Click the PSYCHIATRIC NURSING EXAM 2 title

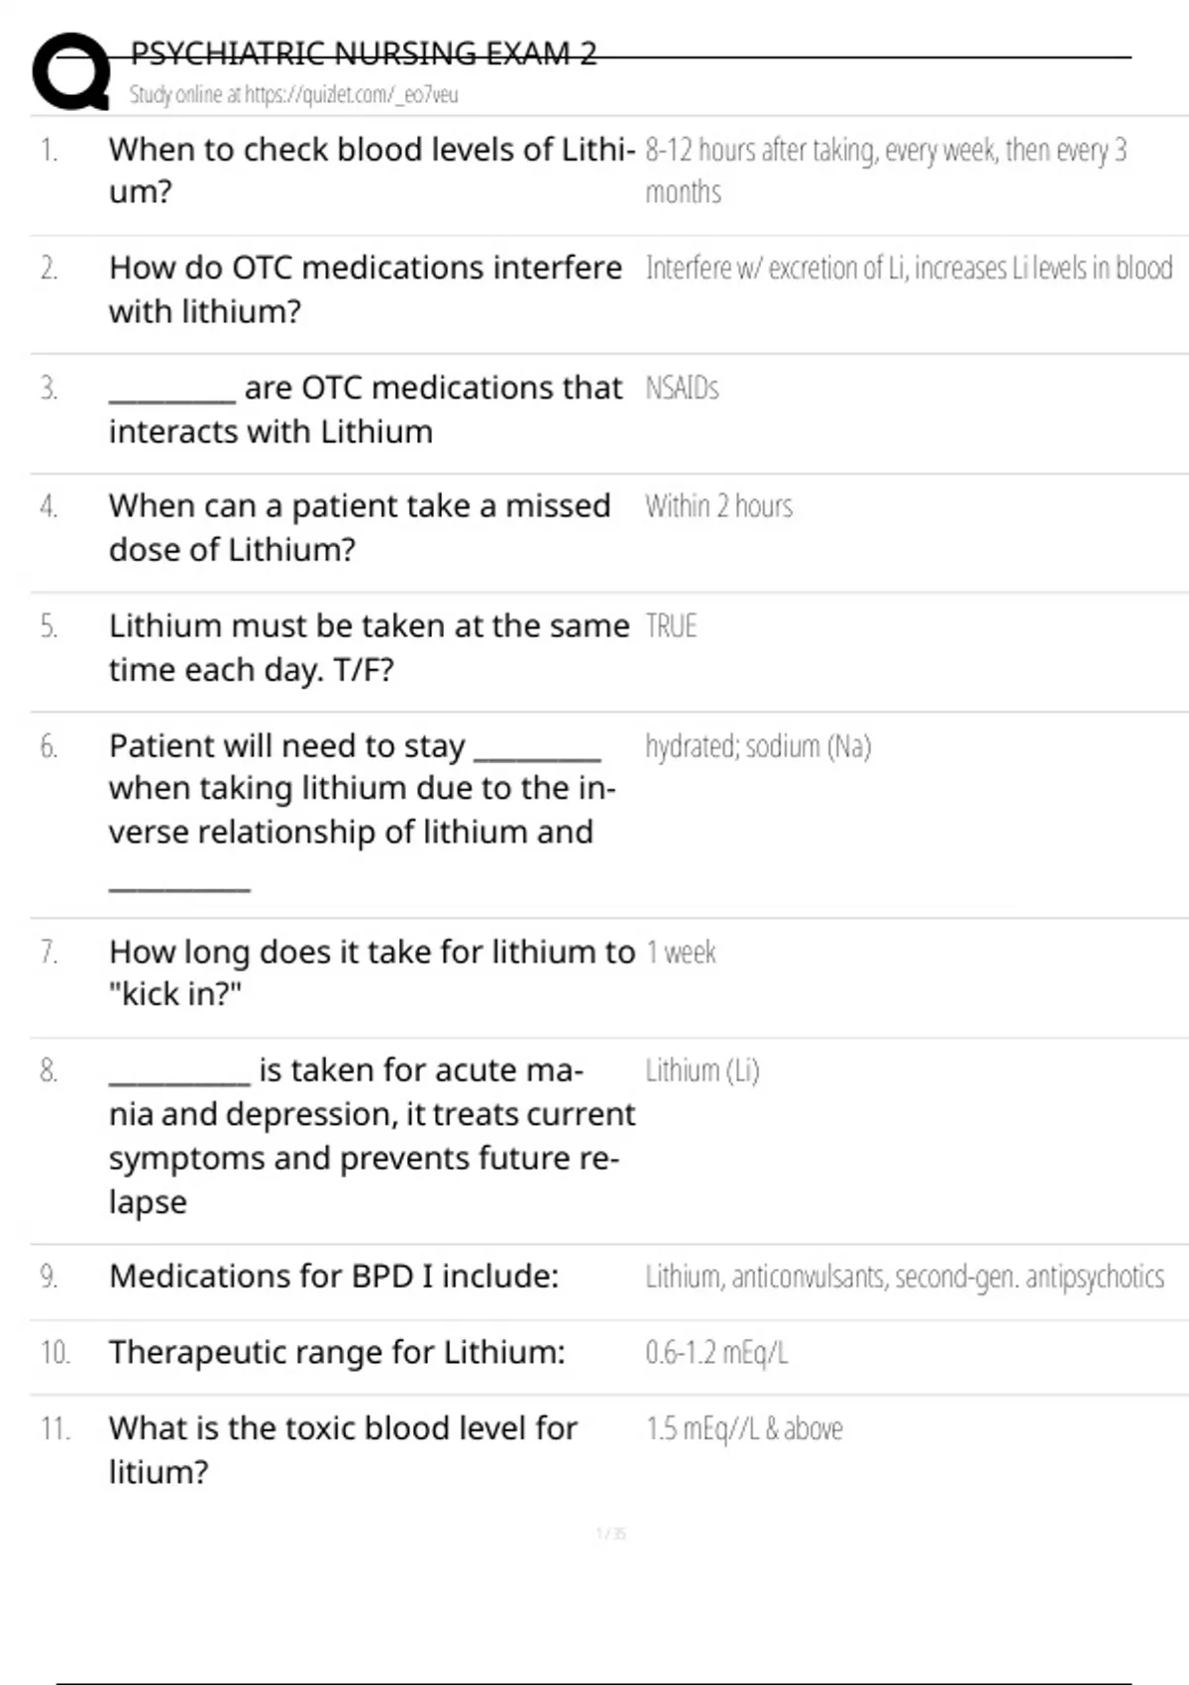pos(364,54)
